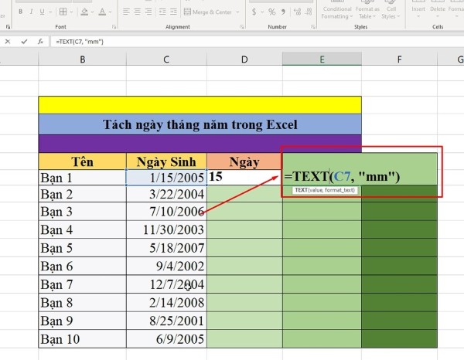Select the cell 'Bạn 1'
Screen dimensions: 464x360
click(82, 178)
